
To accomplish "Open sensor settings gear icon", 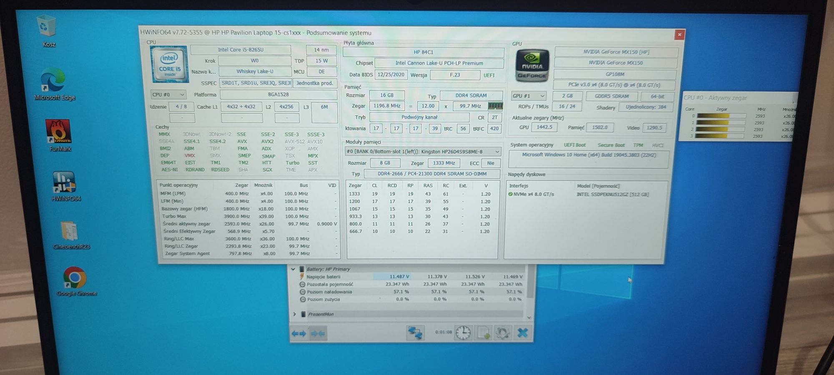I will [x=502, y=332].
